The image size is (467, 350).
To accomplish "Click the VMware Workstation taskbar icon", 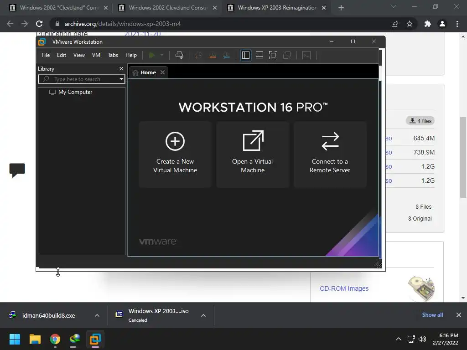I will pyautogui.click(x=95, y=339).
